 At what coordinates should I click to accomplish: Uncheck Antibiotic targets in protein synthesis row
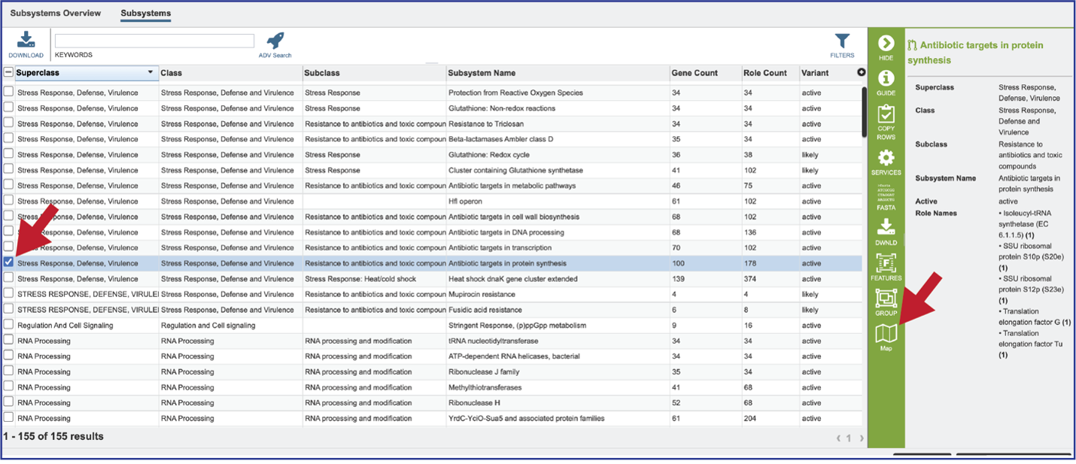point(8,262)
